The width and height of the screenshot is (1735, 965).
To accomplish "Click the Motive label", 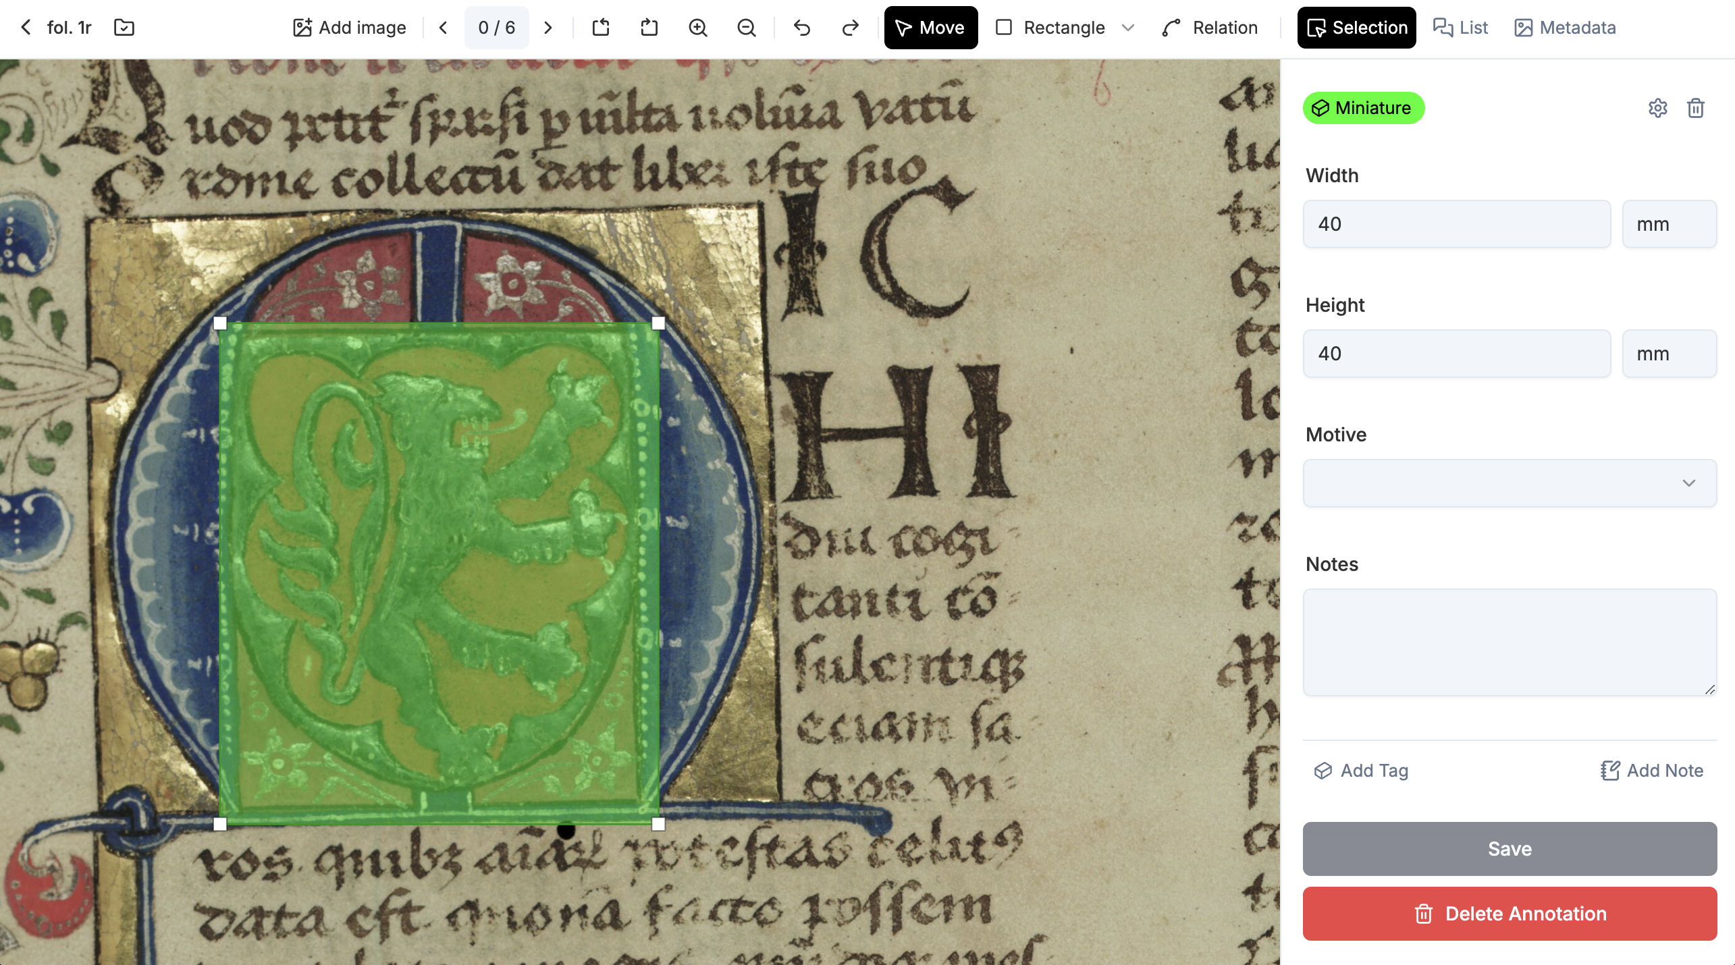I will point(1336,435).
